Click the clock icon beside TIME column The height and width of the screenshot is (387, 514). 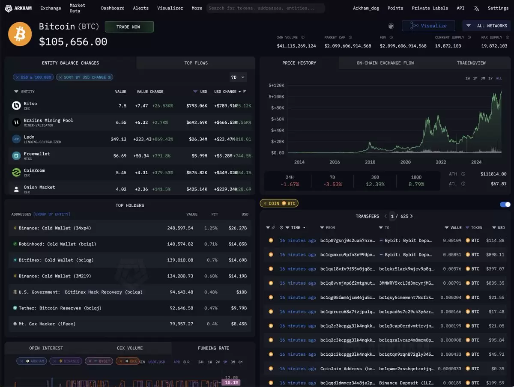click(281, 228)
